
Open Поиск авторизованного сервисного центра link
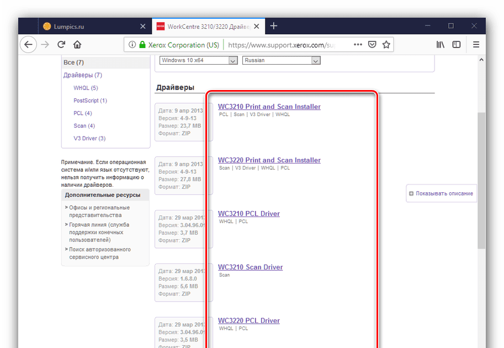100,253
